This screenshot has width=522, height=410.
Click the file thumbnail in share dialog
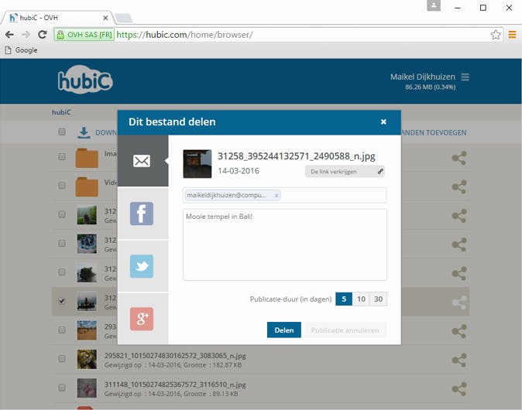197,163
